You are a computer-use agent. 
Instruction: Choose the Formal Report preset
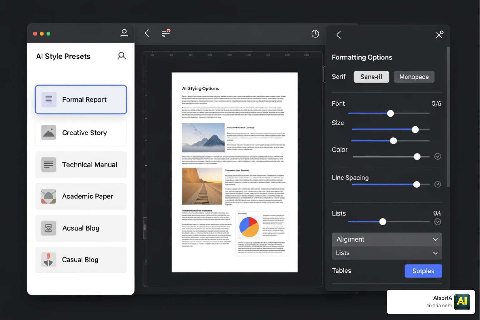pos(81,100)
